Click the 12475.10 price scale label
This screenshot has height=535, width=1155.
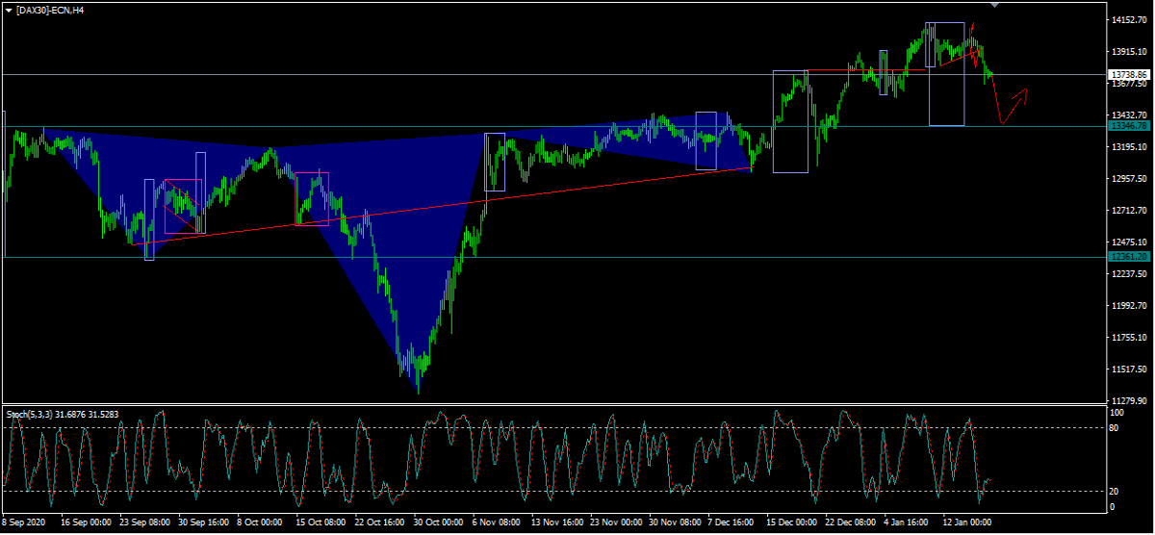(1128, 242)
